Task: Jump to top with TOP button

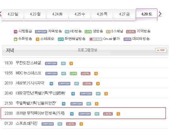Action: tap(161, 50)
